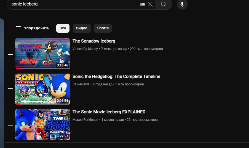
Task: Open The Sonic Movie Iceberg EXPLAINED title
Action: click(x=109, y=112)
